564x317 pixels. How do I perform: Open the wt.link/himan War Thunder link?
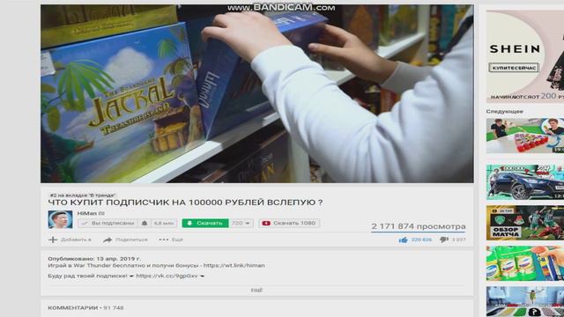234,266
